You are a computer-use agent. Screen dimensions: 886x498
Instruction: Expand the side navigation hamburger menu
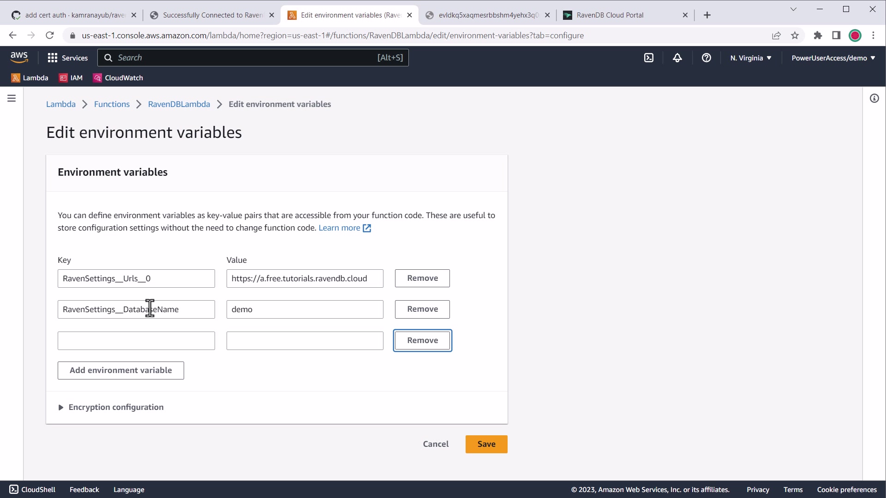tap(12, 98)
